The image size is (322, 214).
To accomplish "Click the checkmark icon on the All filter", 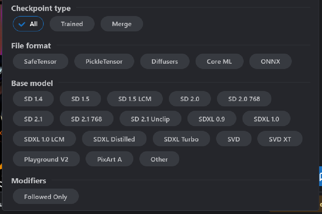I will click(22, 24).
